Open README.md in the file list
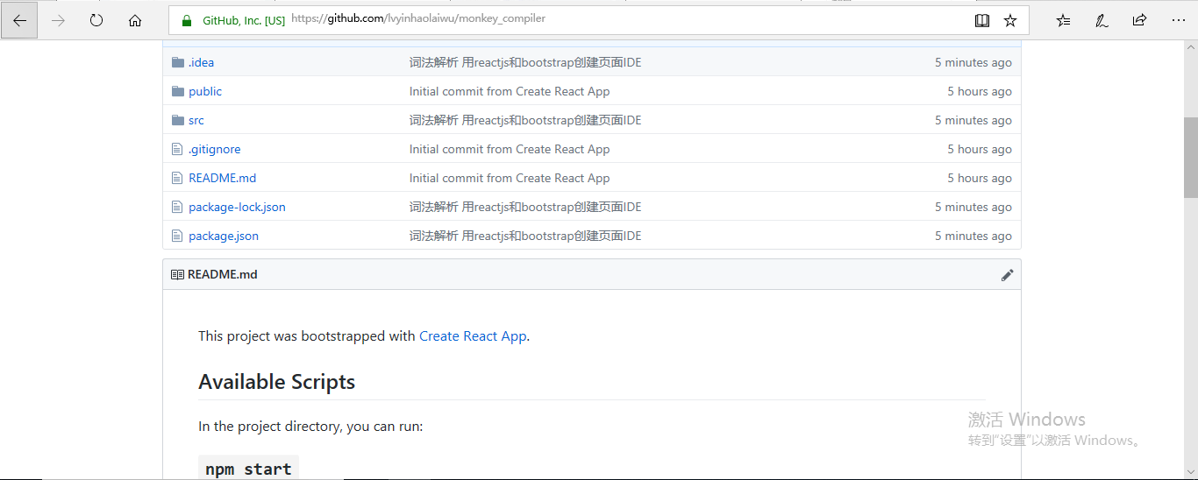 pos(223,178)
